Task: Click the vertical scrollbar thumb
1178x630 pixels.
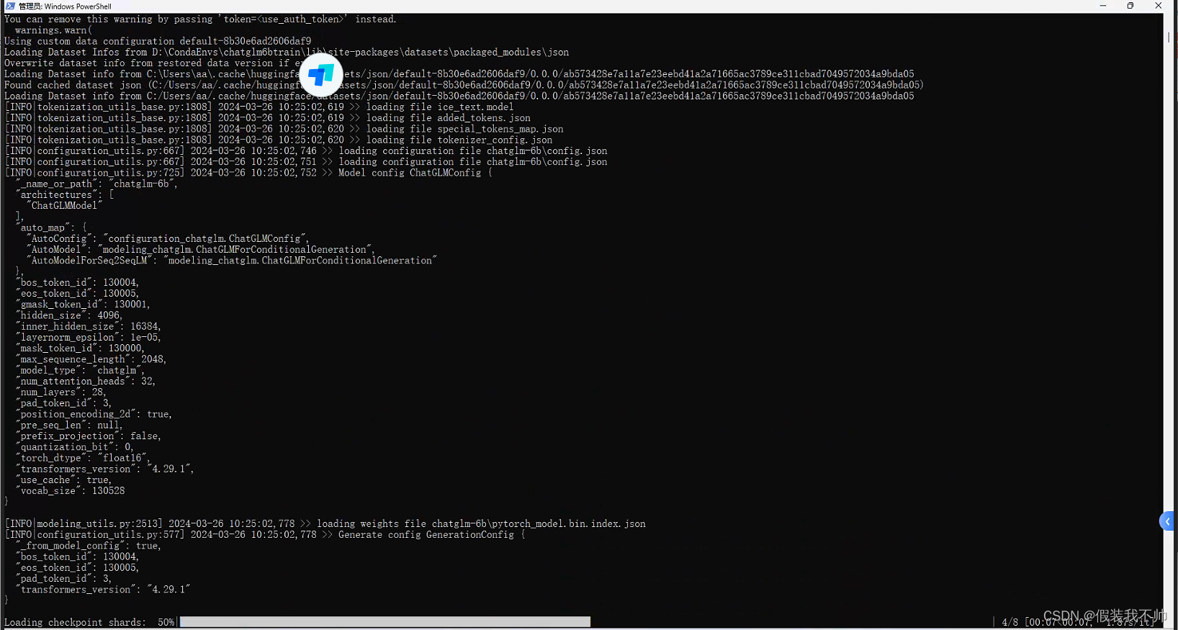Action: click(1169, 36)
